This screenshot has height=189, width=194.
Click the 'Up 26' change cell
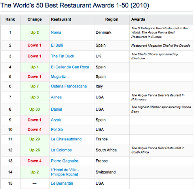35,150
